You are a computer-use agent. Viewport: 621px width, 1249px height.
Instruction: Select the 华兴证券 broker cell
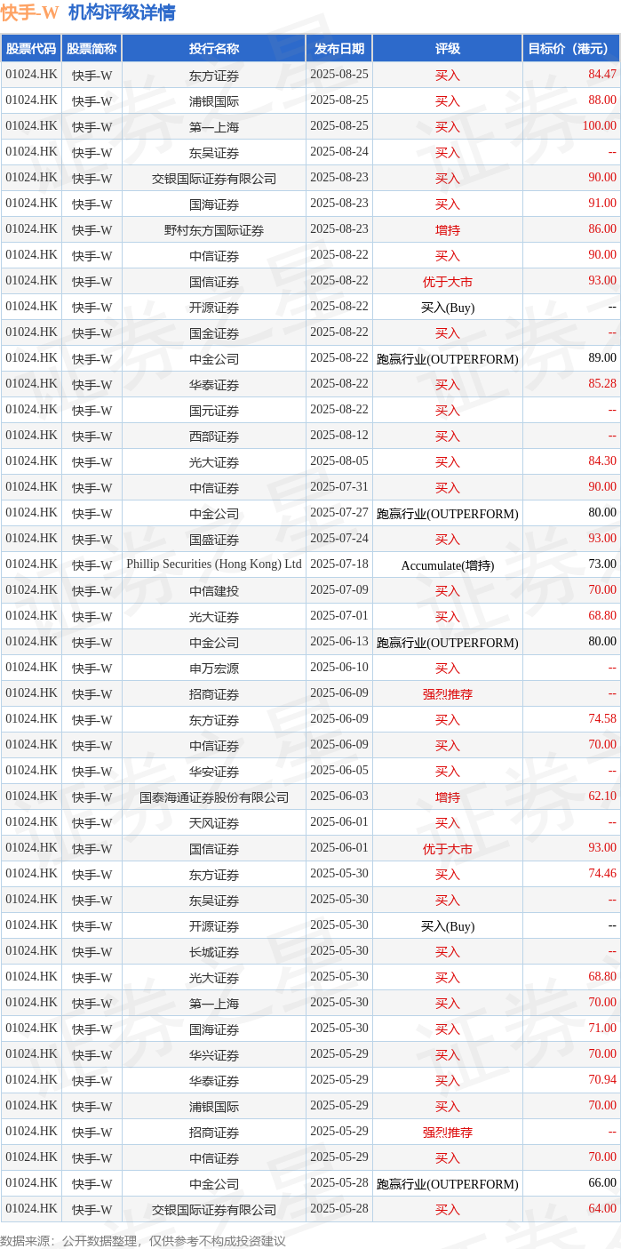pos(214,1055)
